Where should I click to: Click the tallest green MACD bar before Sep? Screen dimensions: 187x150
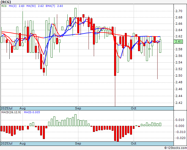75,120
